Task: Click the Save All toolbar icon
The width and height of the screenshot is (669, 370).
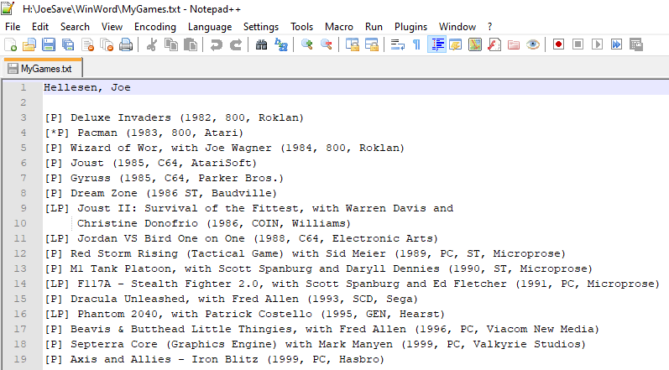Action: point(68,44)
